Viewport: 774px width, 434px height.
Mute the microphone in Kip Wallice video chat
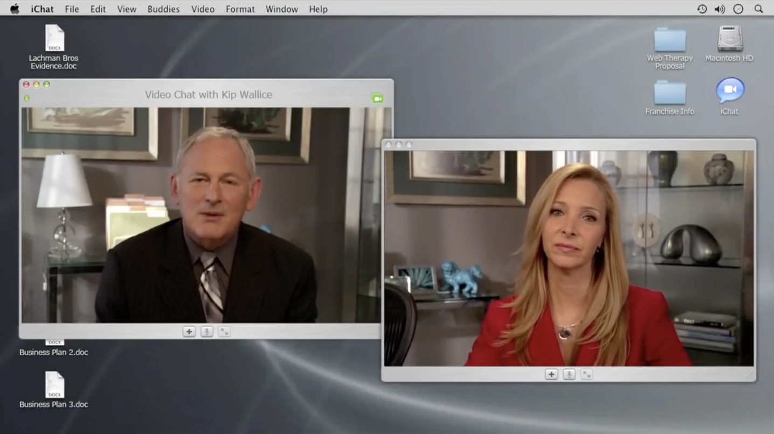click(207, 332)
